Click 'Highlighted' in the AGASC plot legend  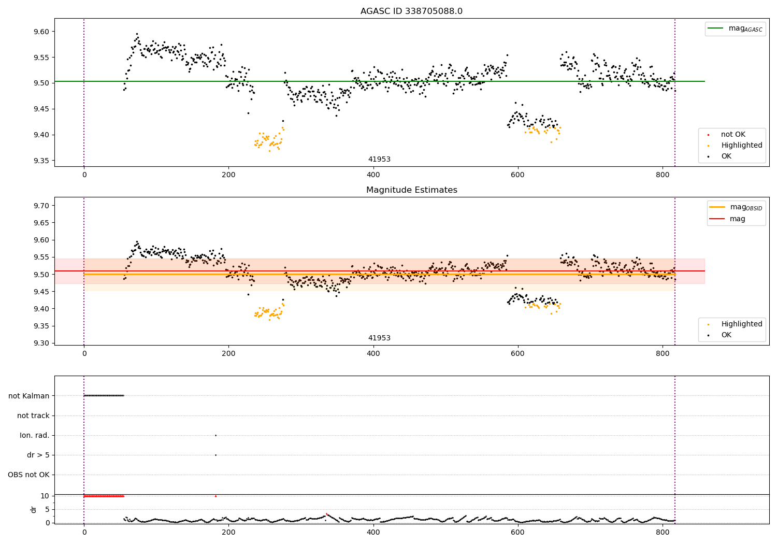point(742,146)
